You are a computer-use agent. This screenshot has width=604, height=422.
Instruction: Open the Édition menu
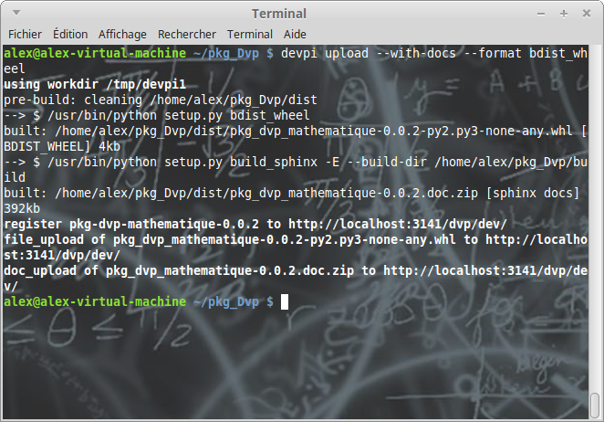point(71,34)
